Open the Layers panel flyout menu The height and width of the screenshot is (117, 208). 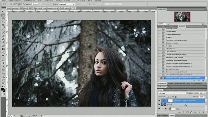(205, 90)
